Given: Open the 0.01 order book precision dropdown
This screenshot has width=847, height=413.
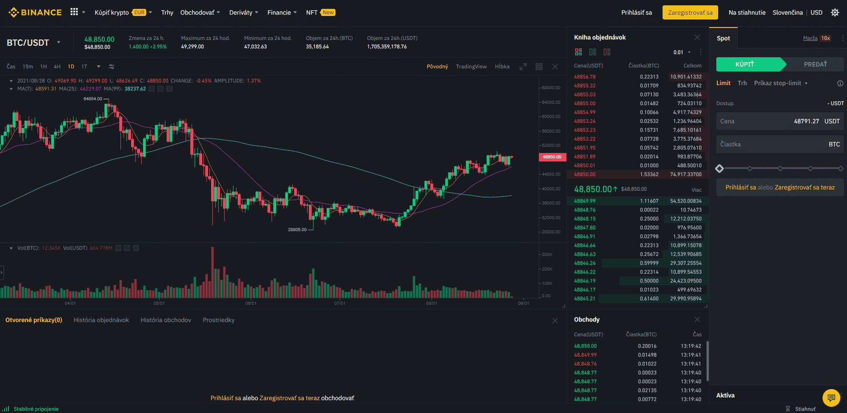Looking at the screenshot, I should pos(682,52).
